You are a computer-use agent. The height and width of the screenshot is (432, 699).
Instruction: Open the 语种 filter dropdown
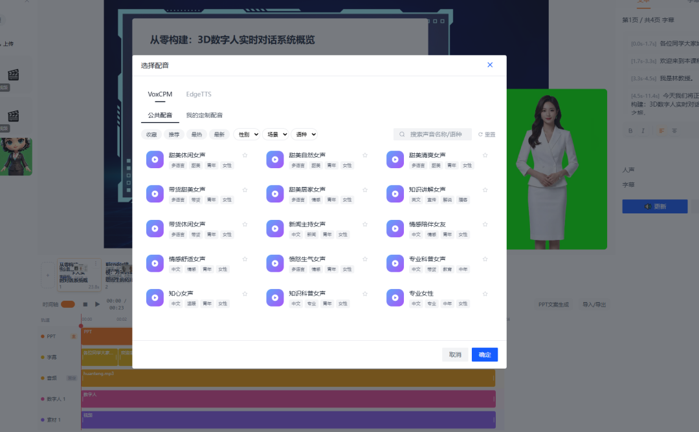tap(304, 134)
